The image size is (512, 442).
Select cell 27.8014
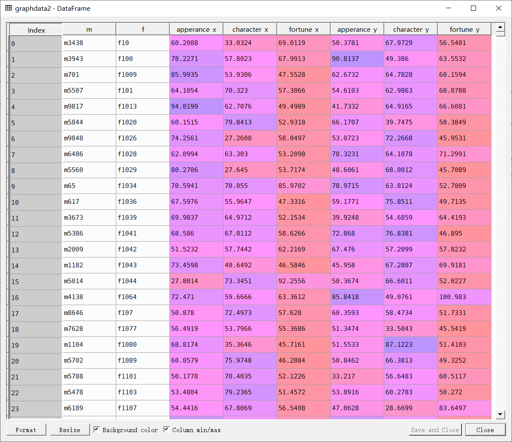(x=196, y=281)
